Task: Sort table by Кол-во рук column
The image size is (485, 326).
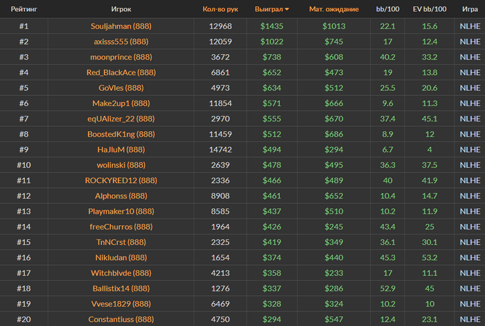Action: 220,9
